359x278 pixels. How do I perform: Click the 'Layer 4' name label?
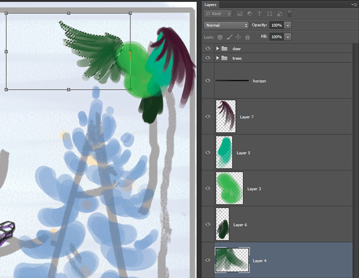(x=260, y=261)
